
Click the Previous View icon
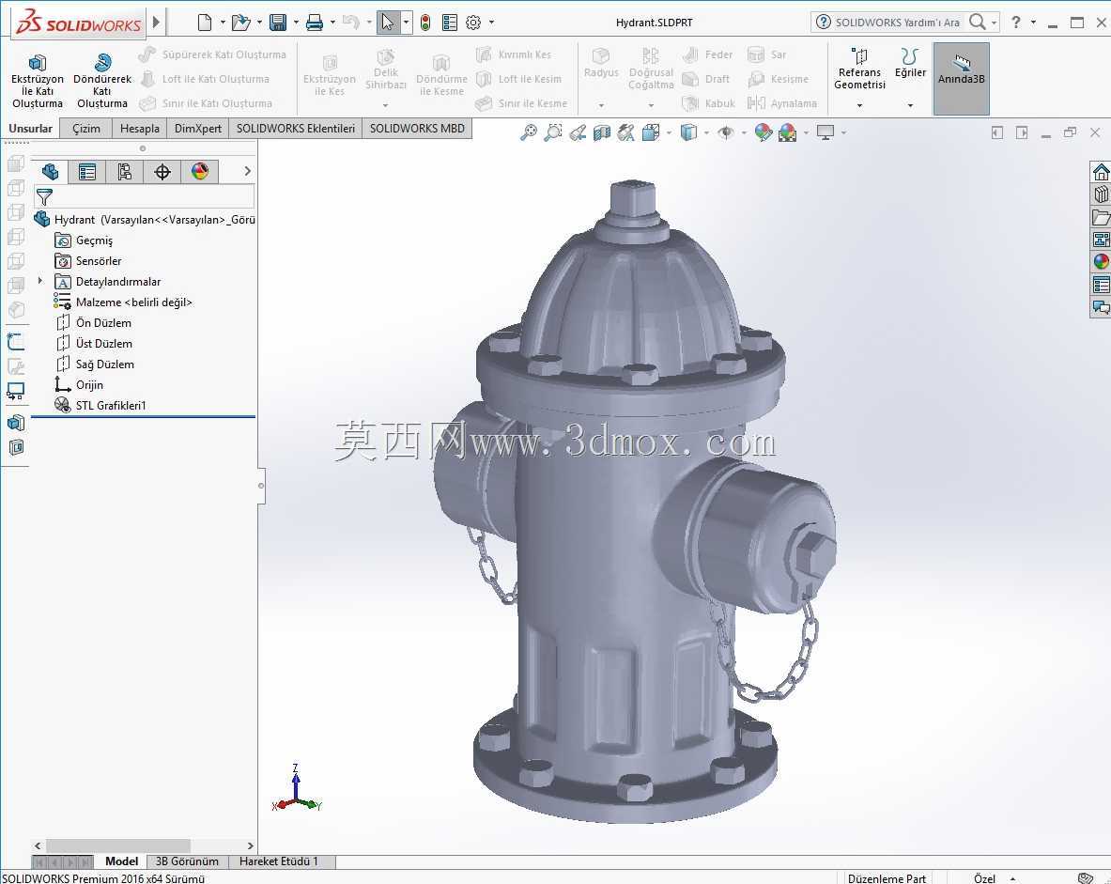coord(578,132)
